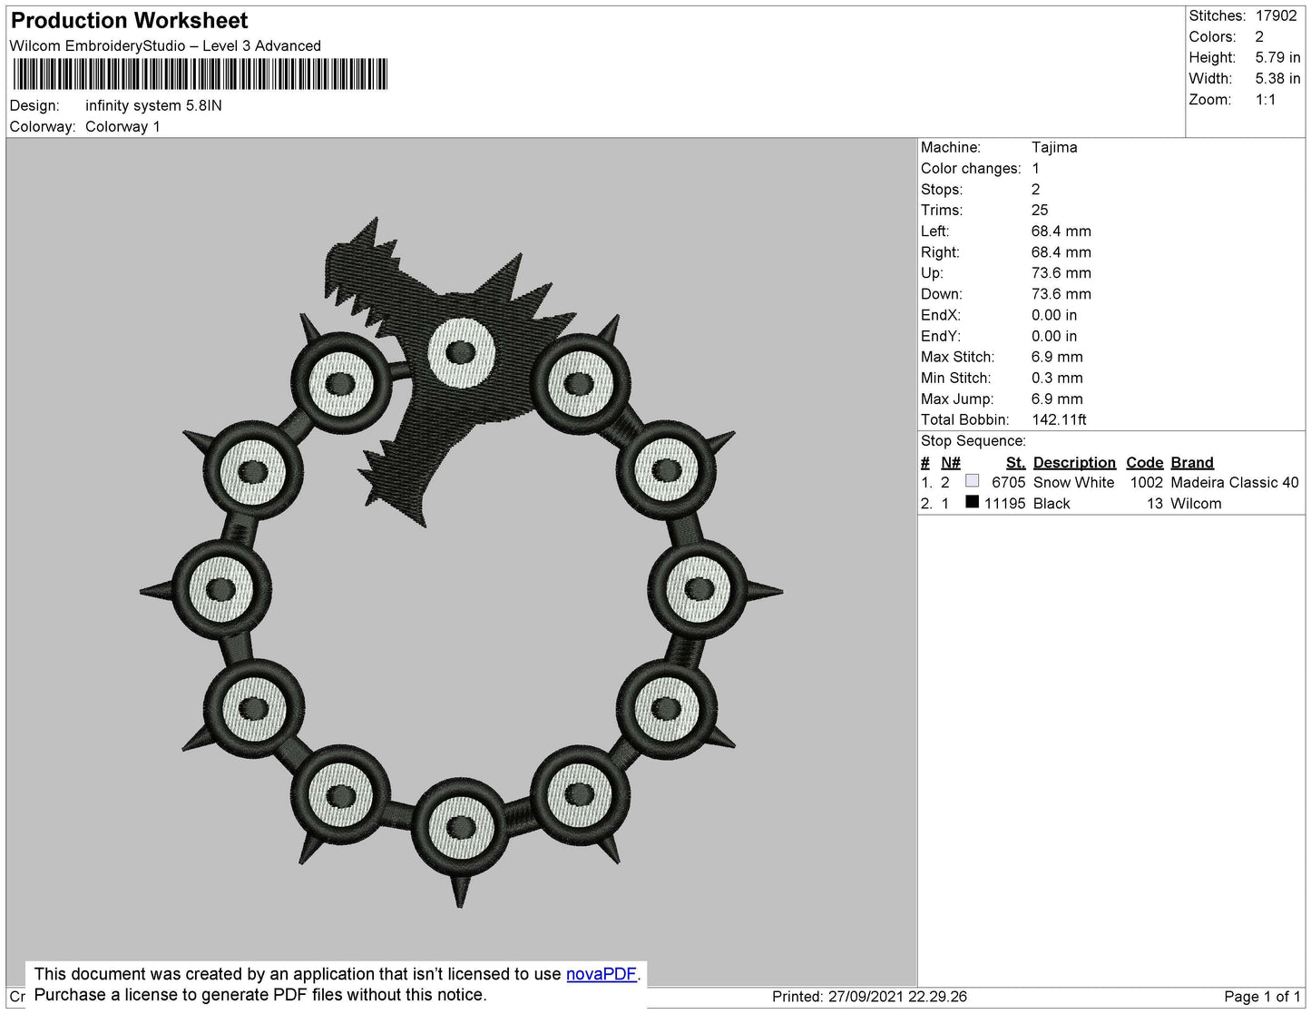Screen dimensions: 1311x1014
Task: Click the 'St.' column header
Action: pos(1016,463)
